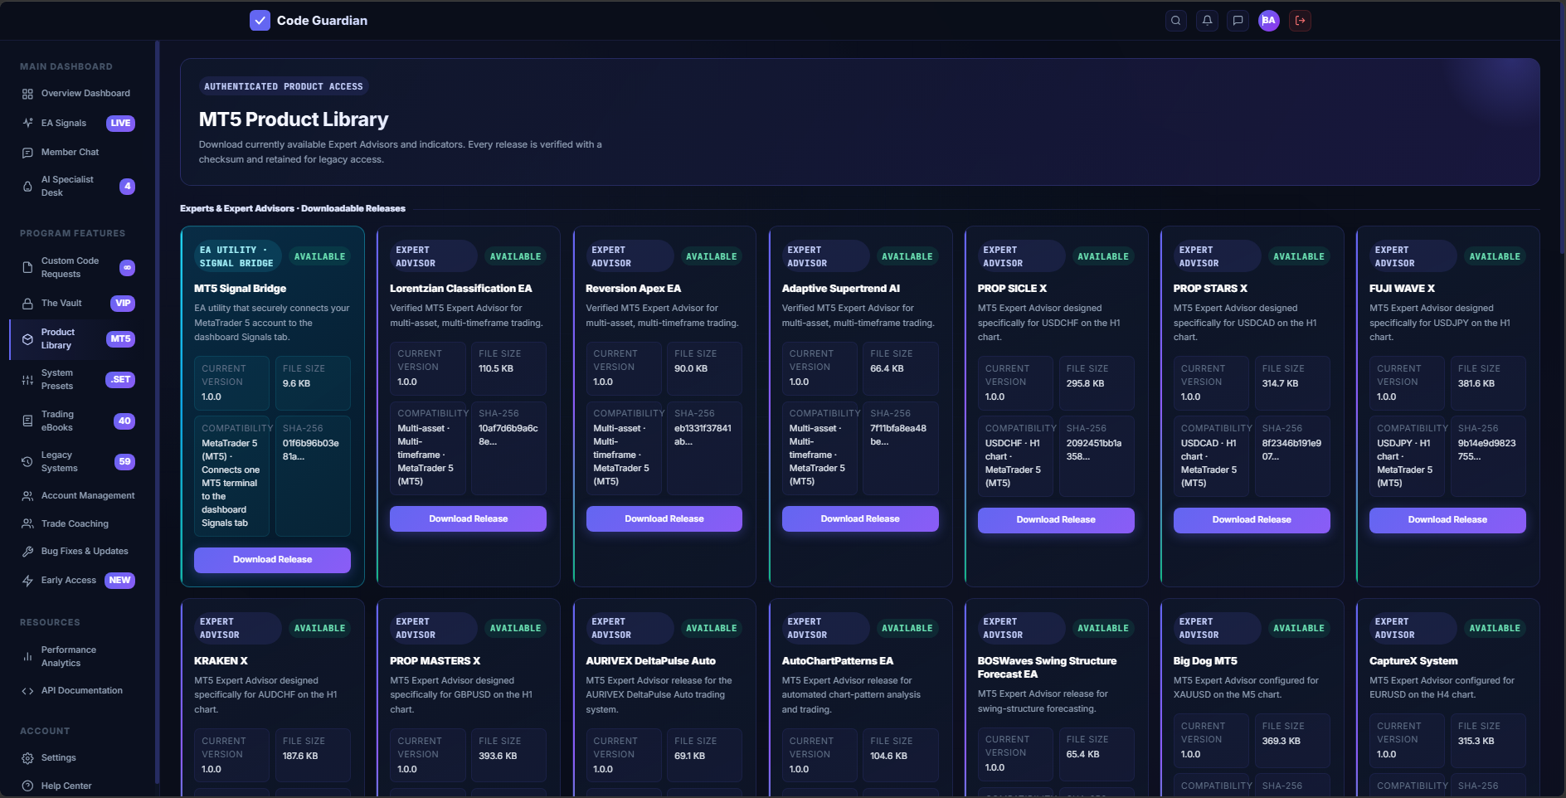The width and height of the screenshot is (1566, 798).
Task: Click the EA Signals pulse icon
Action: [27, 123]
